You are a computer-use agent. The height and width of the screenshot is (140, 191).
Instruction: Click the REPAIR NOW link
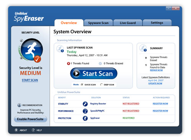(156, 70)
